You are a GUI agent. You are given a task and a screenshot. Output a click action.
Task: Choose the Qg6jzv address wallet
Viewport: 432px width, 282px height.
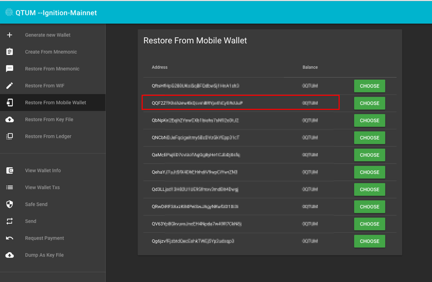click(369, 241)
